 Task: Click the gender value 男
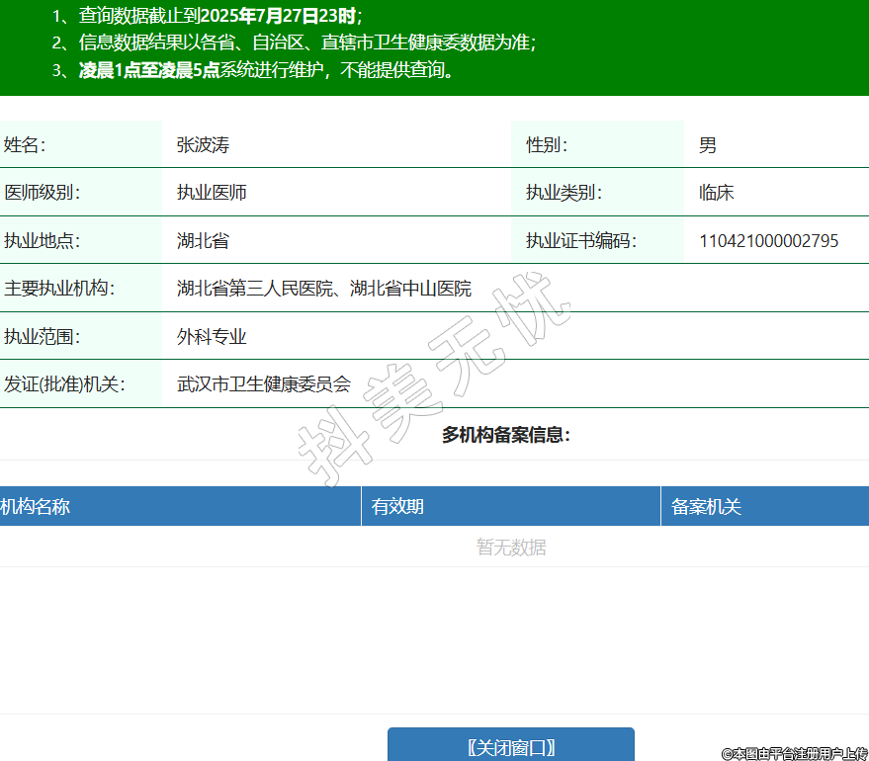click(x=708, y=145)
